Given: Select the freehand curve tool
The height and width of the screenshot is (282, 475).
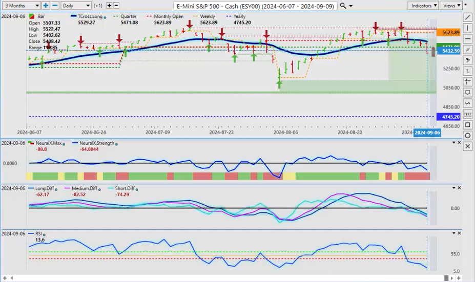Looking at the screenshot, I should tap(468, 103).
